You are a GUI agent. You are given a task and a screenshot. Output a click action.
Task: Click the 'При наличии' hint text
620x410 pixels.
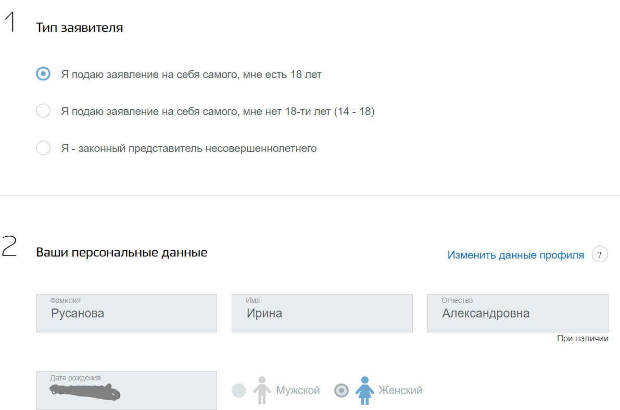(x=583, y=338)
